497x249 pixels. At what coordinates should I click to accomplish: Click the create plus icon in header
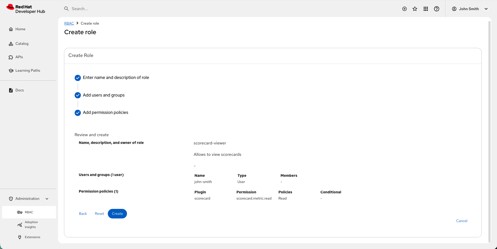[x=404, y=9]
